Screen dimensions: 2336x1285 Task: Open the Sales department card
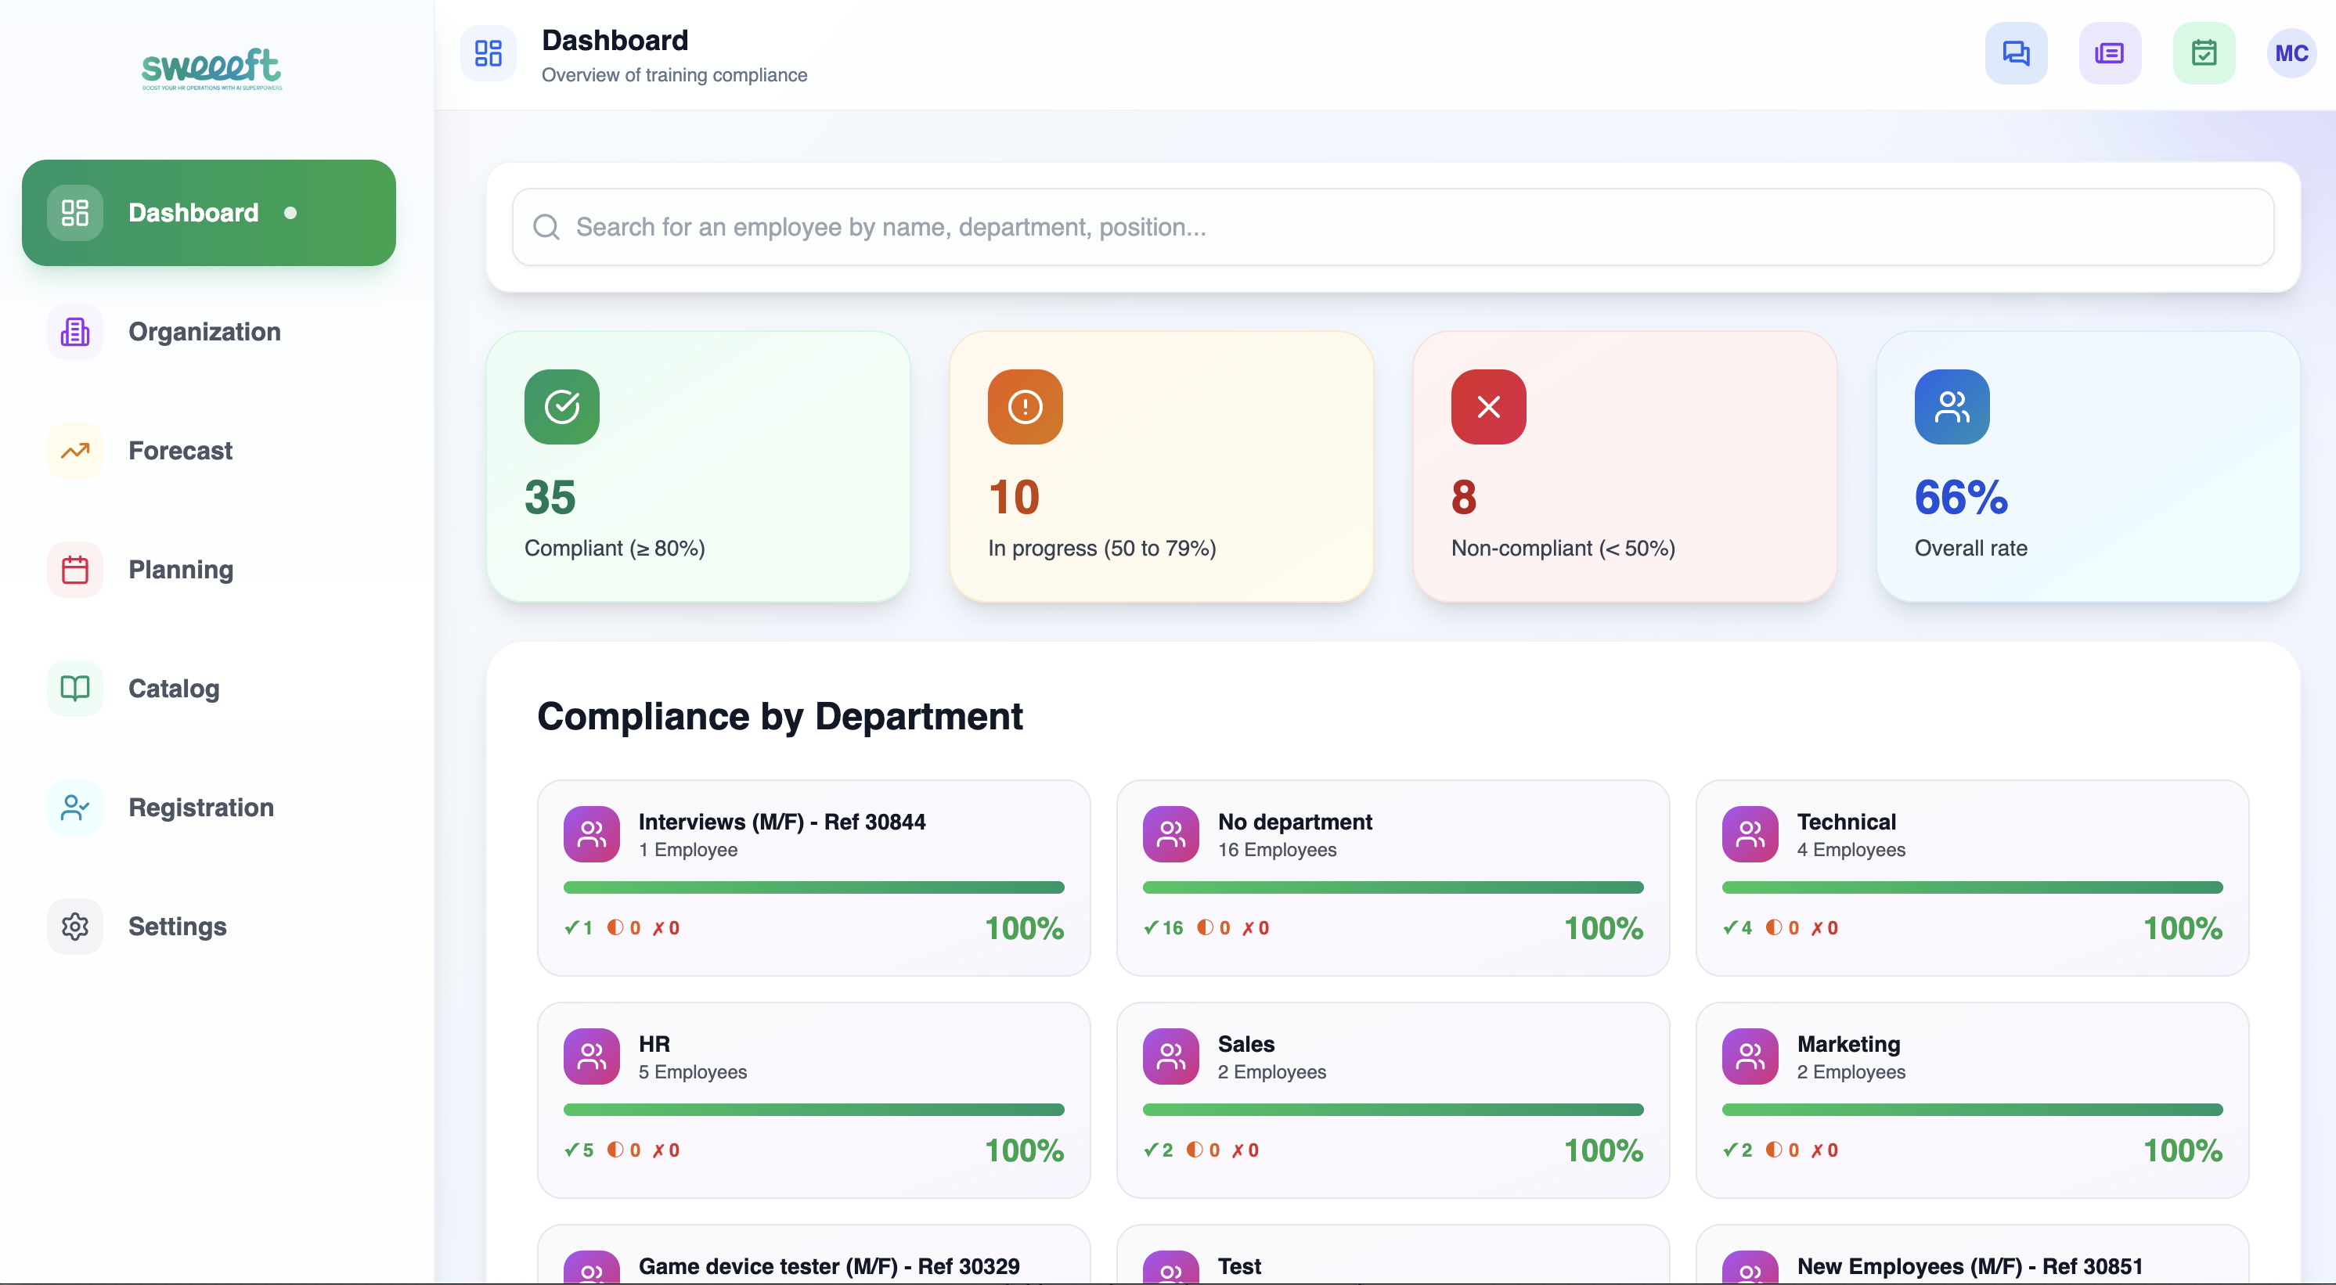pos(1393,1100)
